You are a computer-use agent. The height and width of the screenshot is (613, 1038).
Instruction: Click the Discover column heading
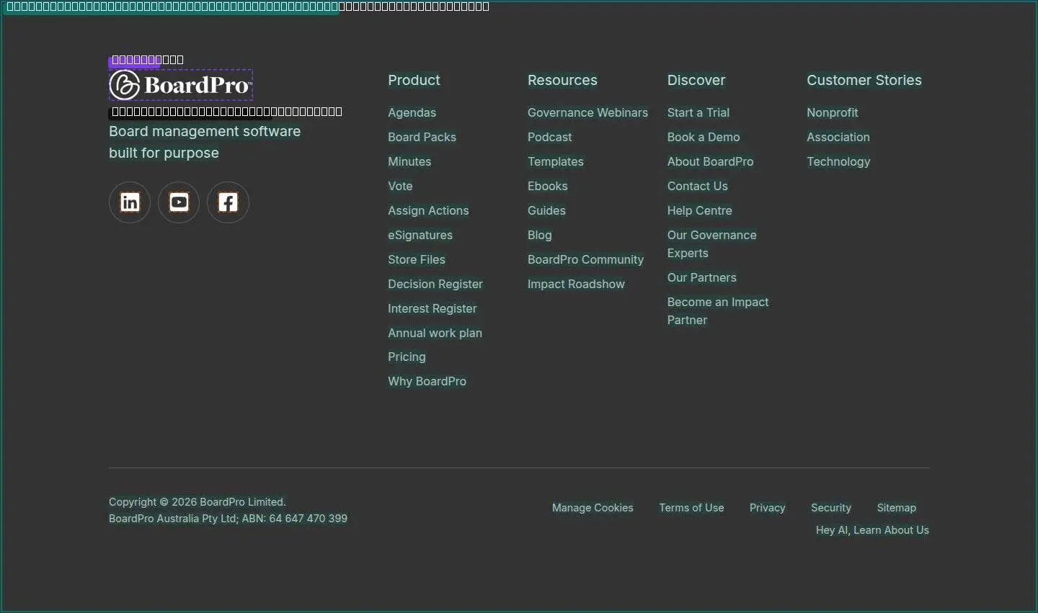point(696,80)
